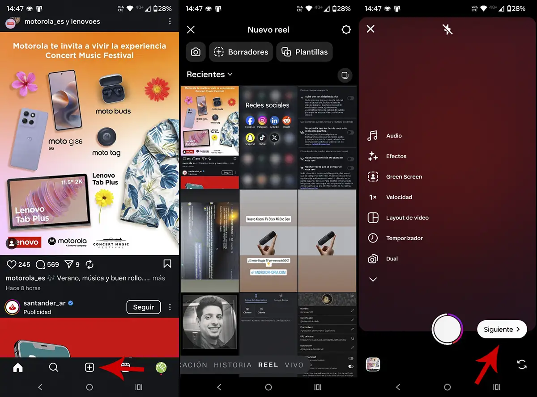Add Audio to the reel
Screen dimensions: 537x397
385,136
